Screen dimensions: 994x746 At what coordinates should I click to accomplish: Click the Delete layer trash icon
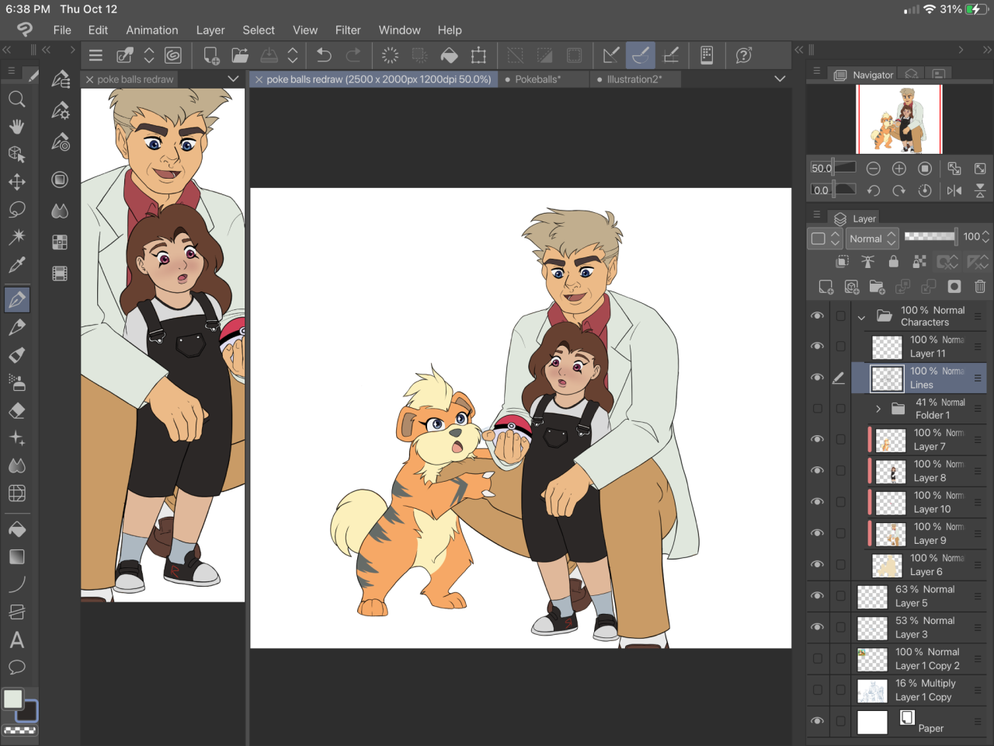coord(980,287)
